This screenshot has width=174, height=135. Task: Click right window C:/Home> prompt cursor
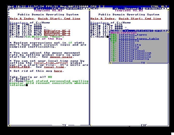[x=108, y=37]
